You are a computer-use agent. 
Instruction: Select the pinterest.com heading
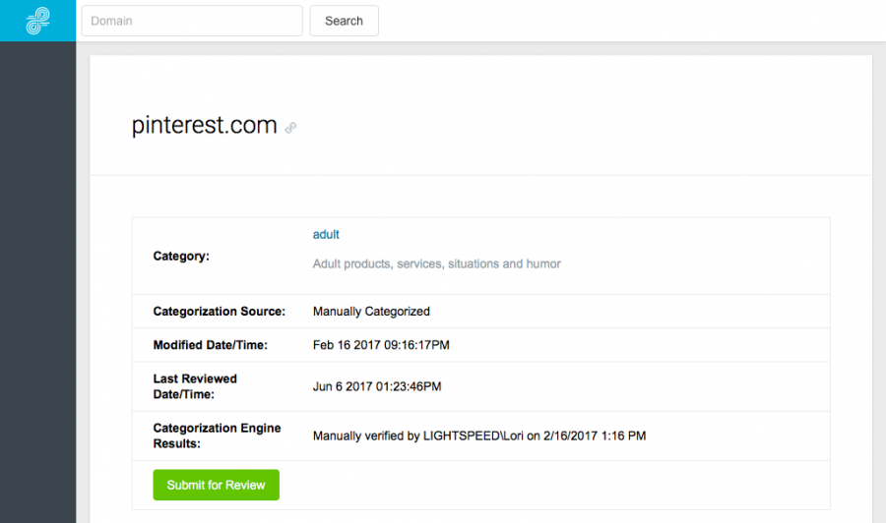(x=204, y=125)
